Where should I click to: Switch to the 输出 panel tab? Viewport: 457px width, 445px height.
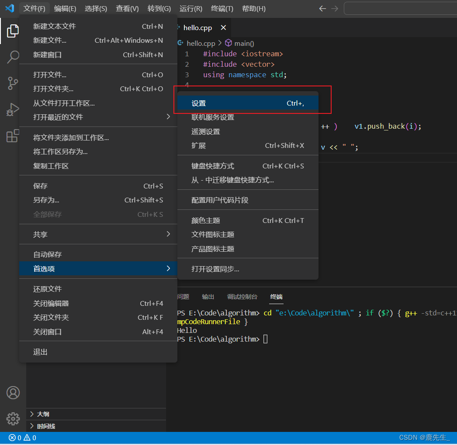pos(208,297)
